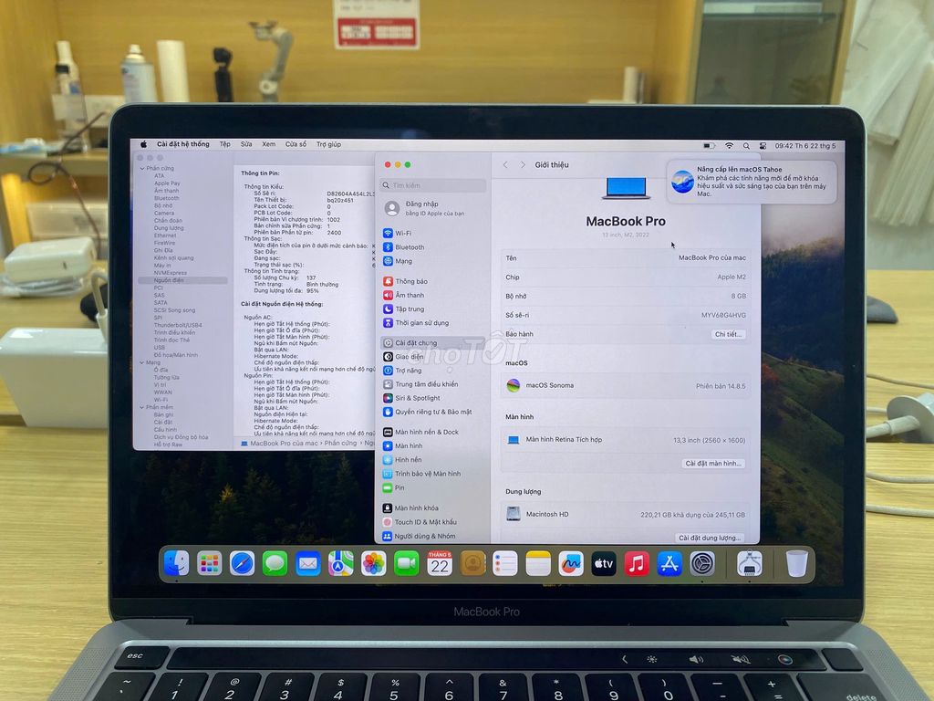Viewport: 934px width, 701px height.
Task: Open Reminders app in Dock
Action: click(x=505, y=563)
